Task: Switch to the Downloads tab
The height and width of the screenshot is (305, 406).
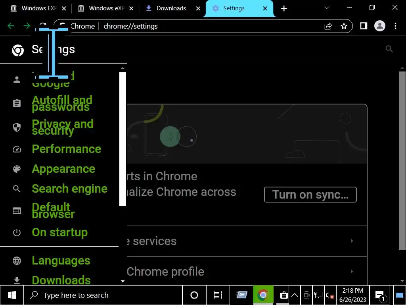Action: tap(171, 8)
